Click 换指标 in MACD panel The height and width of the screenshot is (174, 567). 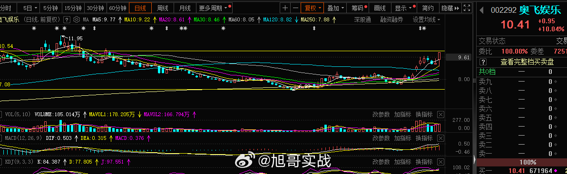424,138
